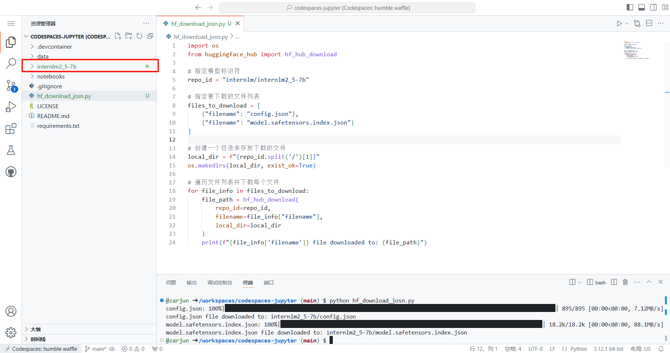Split the terminal
This screenshot has width=670, height=353.
(x=614, y=282)
